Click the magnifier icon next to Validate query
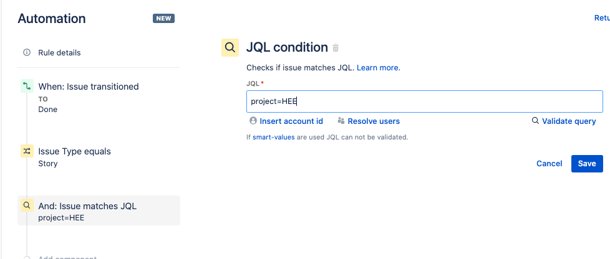Viewport: 610px width, 259px height. tap(535, 121)
